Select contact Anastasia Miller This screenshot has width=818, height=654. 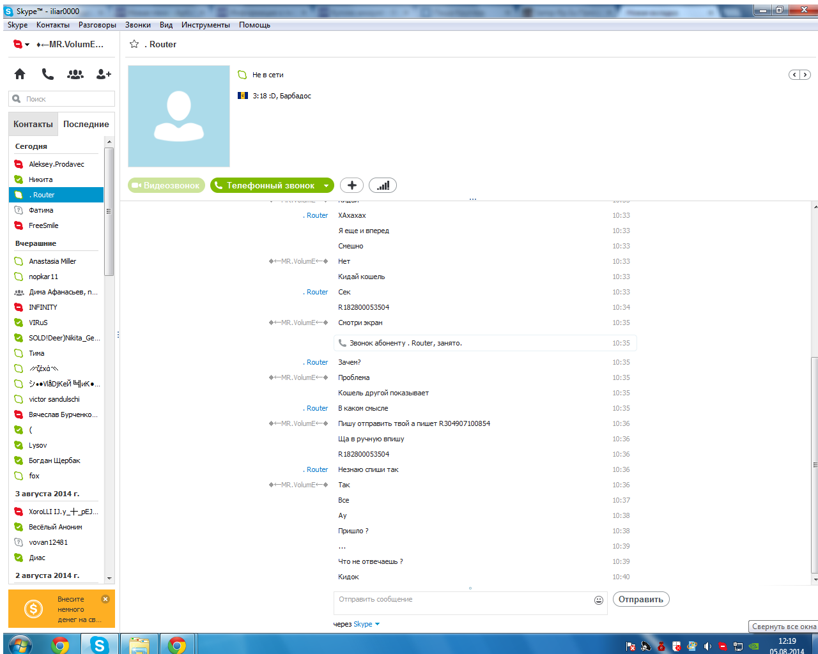click(x=56, y=261)
